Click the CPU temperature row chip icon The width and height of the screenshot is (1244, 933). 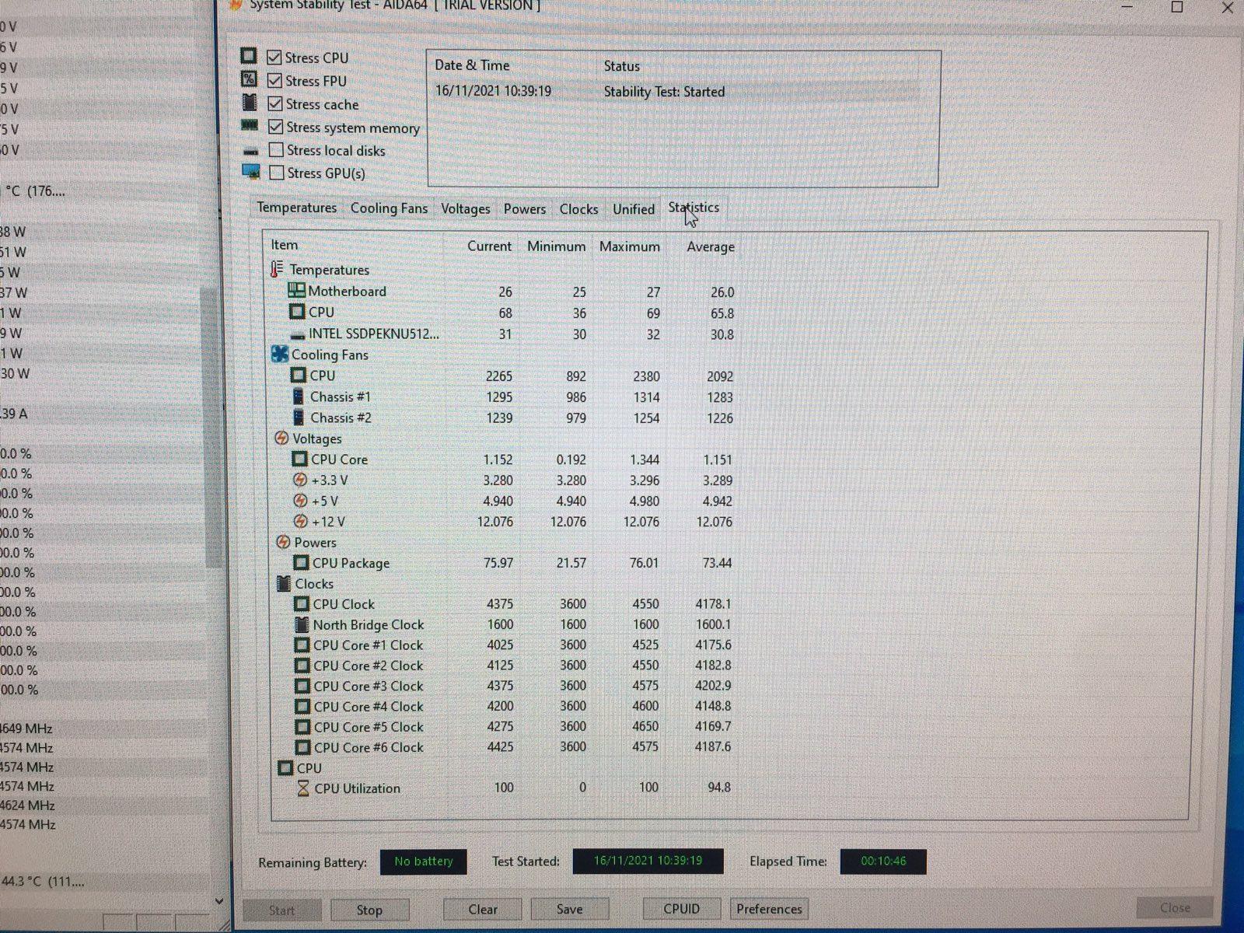click(x=297, y=312)
